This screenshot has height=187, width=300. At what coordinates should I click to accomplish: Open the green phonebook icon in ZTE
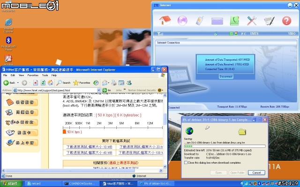point(234,21)
